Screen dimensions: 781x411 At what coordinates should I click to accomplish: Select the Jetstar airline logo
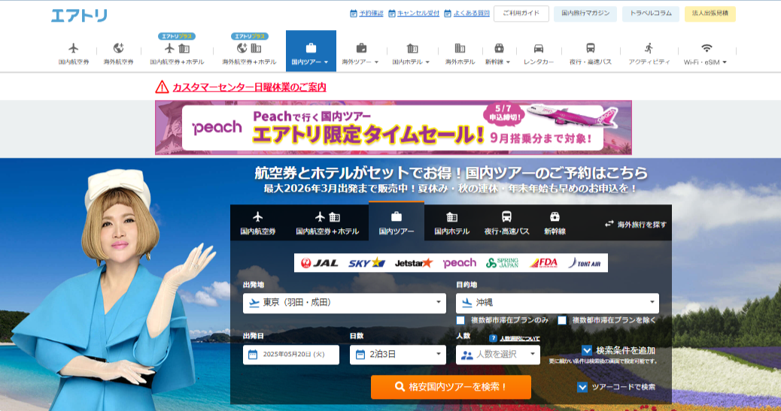click(x=413, y=263)
